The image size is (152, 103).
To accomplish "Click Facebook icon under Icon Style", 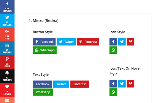I will click(x=113, y=42).
